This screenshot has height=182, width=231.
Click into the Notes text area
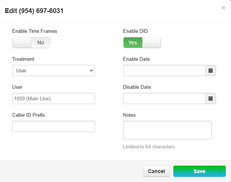pos(167,130)
